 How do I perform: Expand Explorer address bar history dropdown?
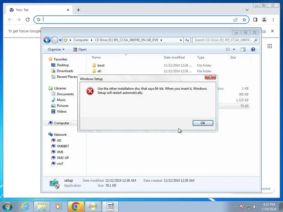point(181,40)
